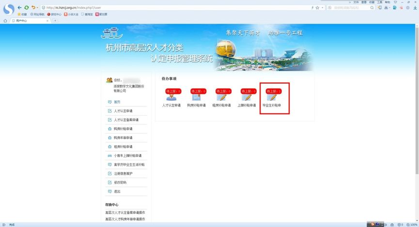Click the blue save-page toolbar icon

(x=394, y=8)
